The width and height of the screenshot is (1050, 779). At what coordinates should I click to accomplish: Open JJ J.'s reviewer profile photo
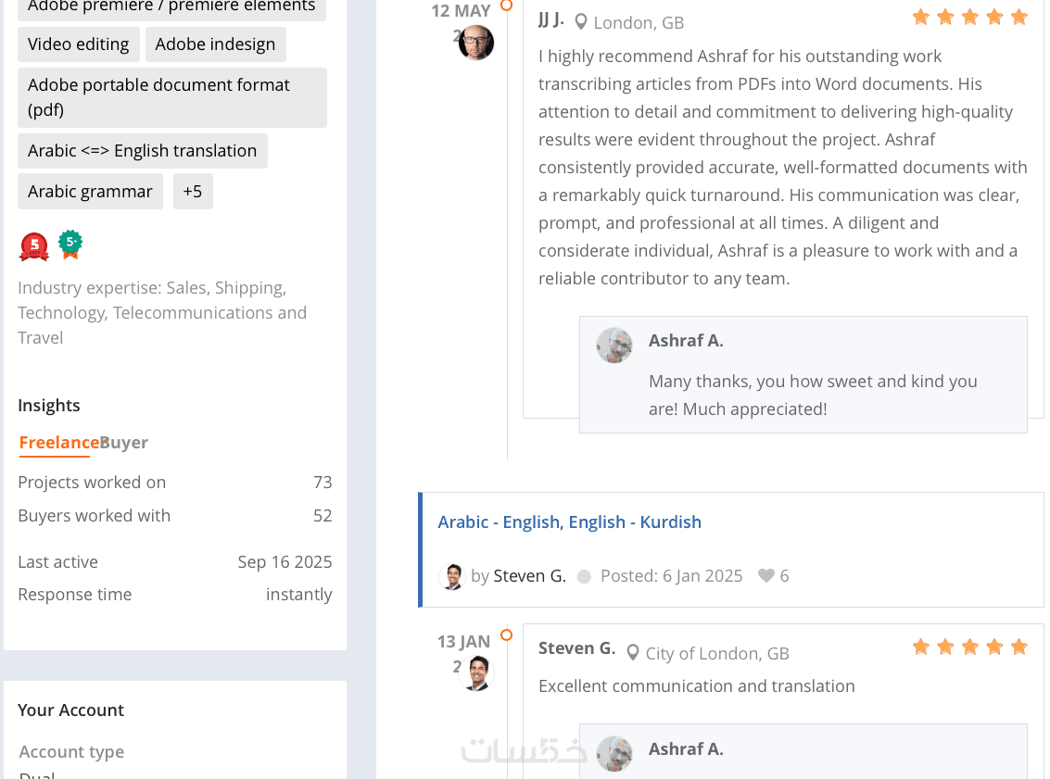476,43
